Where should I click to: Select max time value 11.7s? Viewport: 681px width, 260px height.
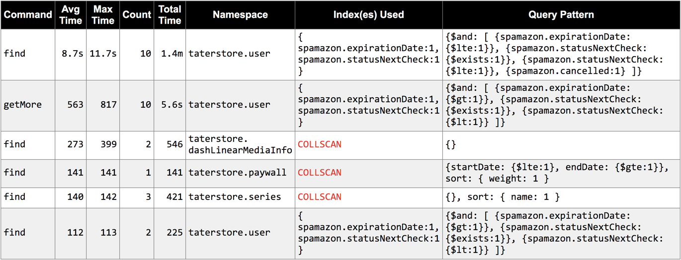(103, 54)
